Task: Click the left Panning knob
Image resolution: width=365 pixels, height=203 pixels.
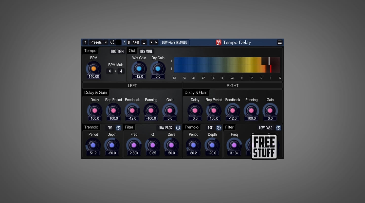Action: (151, 111)
